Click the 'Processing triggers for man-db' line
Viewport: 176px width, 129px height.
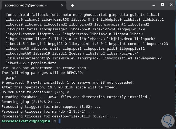click(48, 112)
